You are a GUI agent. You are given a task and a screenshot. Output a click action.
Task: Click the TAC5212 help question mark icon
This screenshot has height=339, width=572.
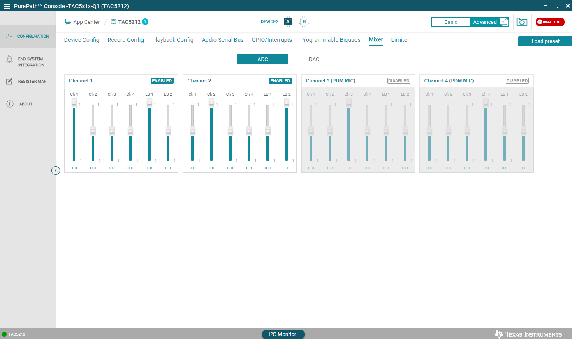(145, 22)
